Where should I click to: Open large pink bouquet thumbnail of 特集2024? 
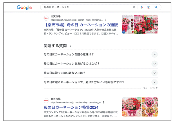point(132,107)
